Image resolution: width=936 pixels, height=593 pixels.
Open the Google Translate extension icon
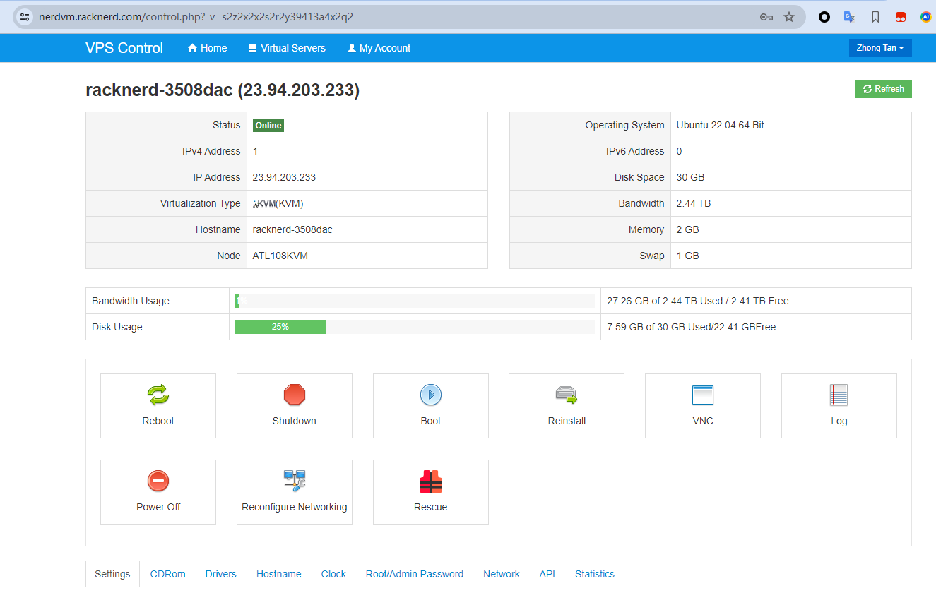coord(850,17)
